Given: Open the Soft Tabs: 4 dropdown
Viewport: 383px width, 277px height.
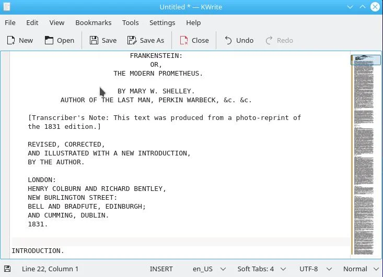Looking at the screenshot, I should [x=262, y=269].
